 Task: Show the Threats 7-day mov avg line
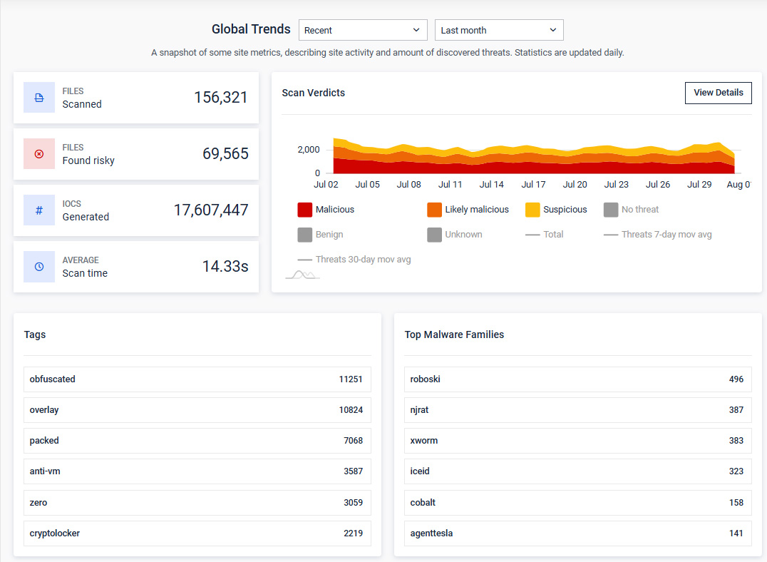click(657, 235)
